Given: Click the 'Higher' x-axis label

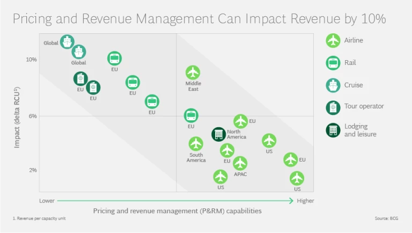Looking at the screenshot, I should 305,201.
